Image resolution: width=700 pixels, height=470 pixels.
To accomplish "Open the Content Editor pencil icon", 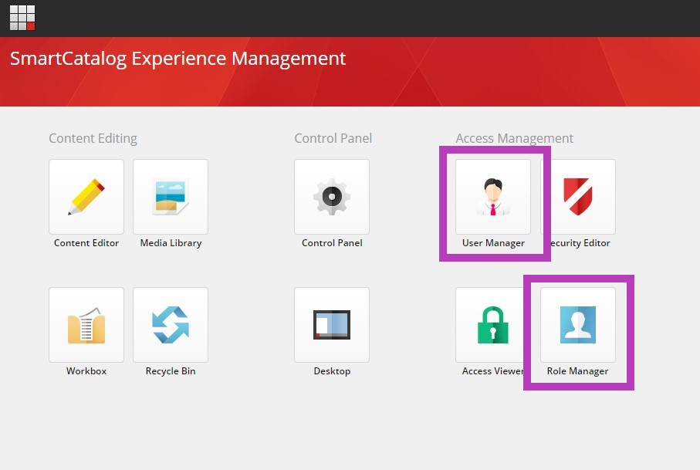I will pyautogui.click(x=86, y=197).
